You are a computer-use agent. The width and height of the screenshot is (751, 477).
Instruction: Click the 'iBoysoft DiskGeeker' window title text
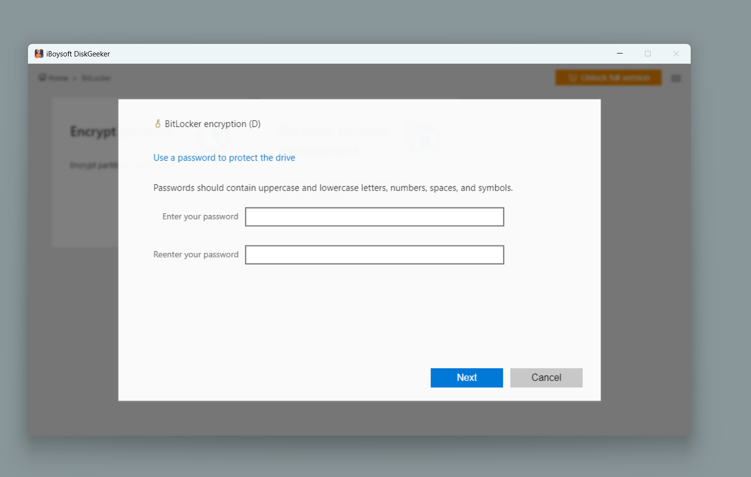[x=78, y=54]
